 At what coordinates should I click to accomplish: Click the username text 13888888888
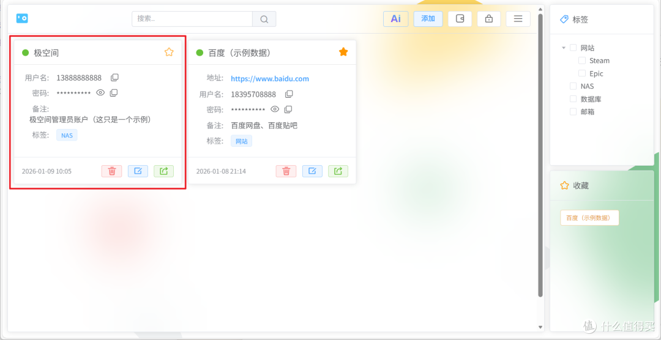click(x=79, y=78)
